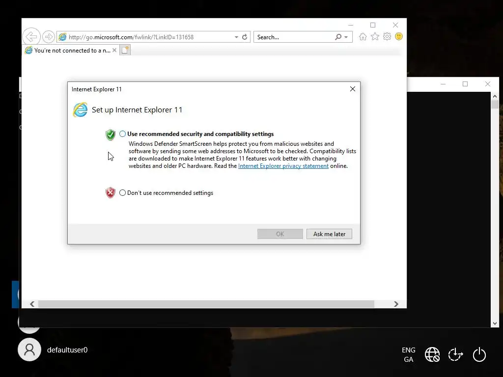The image size is (503, 377).
Task: Maximize the background window behind browser
Action: 465,84
